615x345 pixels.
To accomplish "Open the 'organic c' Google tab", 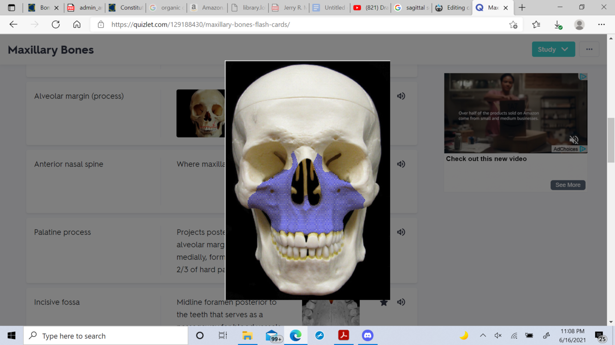I will [166, 8].
